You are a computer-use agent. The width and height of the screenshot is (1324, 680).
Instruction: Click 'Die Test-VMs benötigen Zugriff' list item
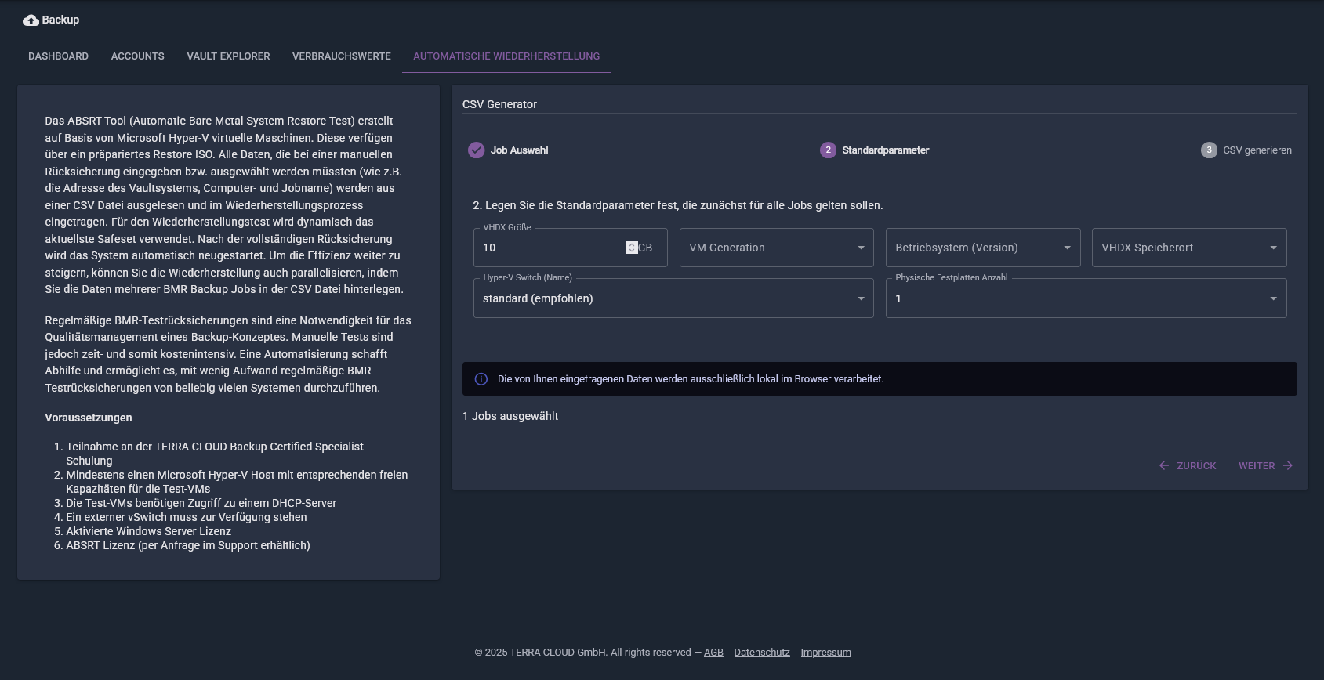click(x=201, y=503)
